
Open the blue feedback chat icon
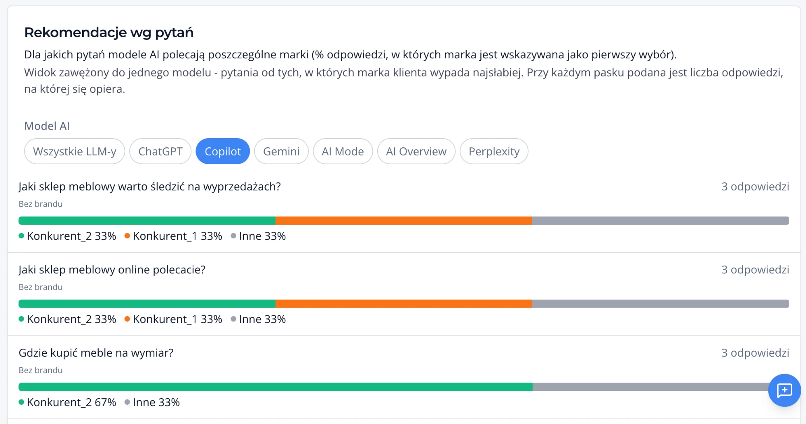click(784, 390)
